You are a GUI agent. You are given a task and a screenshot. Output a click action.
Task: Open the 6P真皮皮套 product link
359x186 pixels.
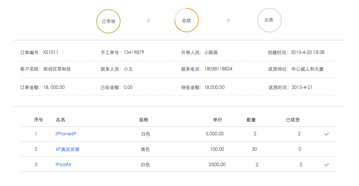pos(67,149)
